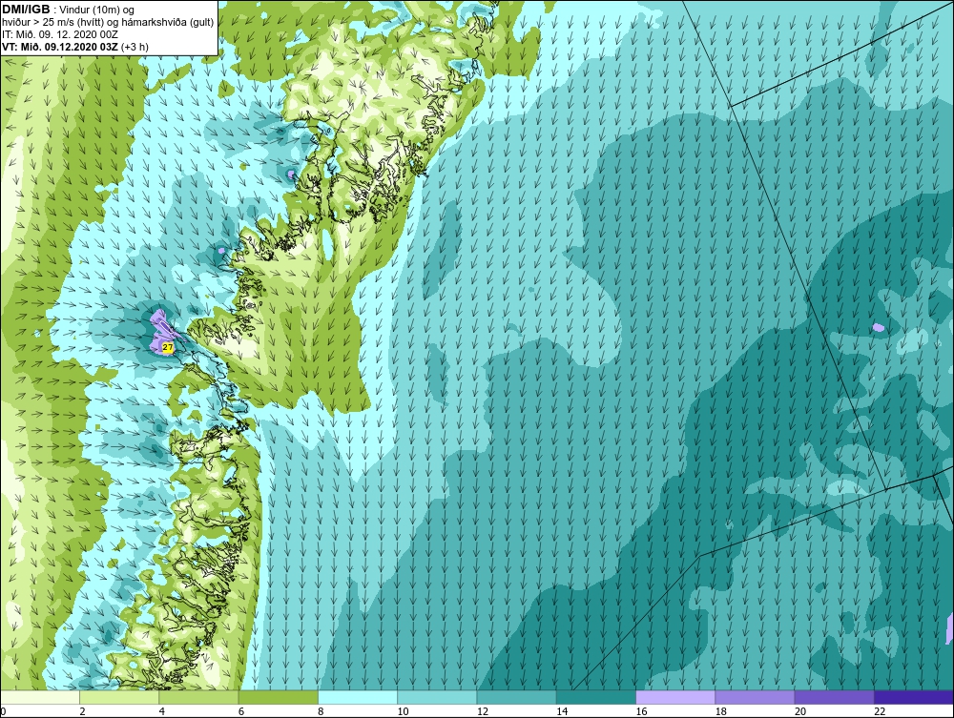The height and width of the screenshot is (718, 954).
Task: Click the 8–10 m/s cyan legend swatch
Action: pos(358,697)
